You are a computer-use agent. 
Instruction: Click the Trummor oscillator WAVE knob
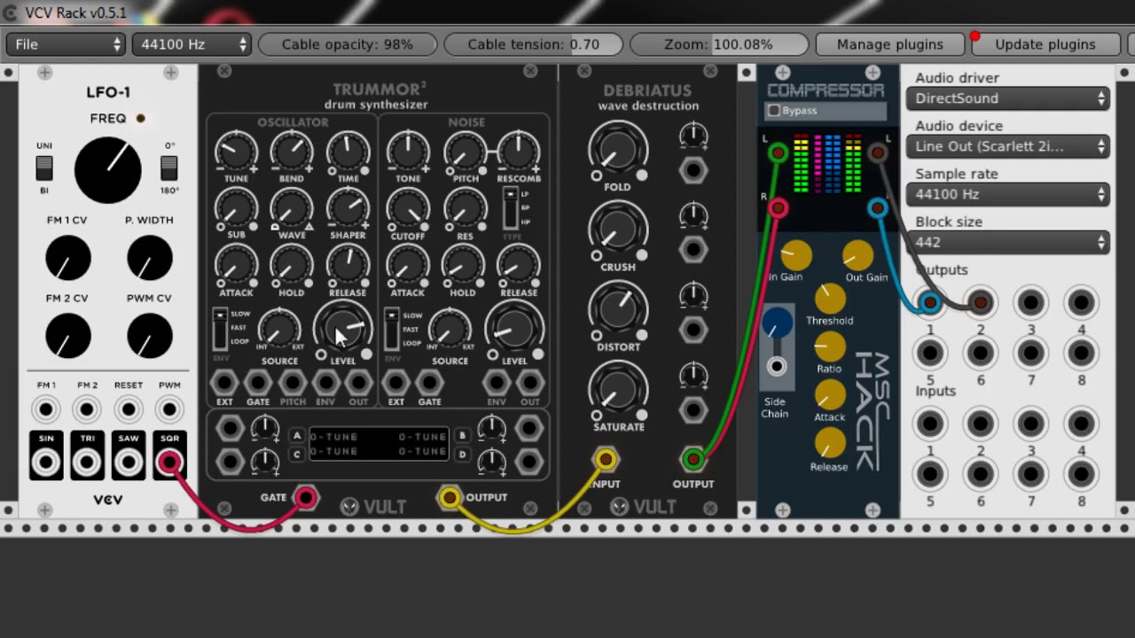click(x=292, y=210)
